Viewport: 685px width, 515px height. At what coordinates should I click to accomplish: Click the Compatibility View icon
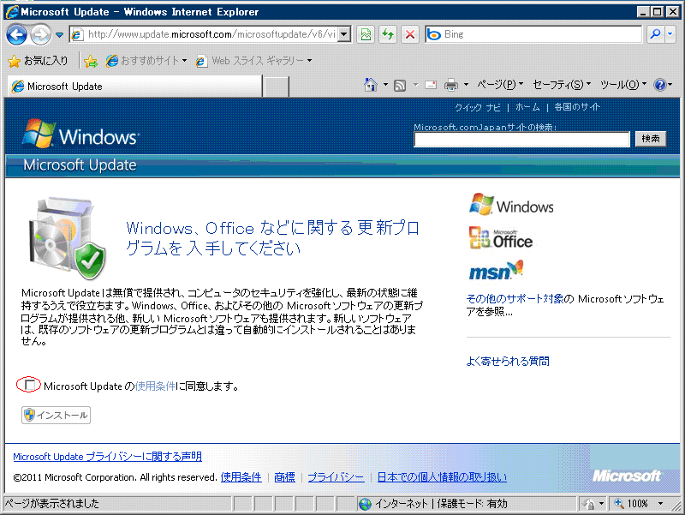[x=366, y=34]
